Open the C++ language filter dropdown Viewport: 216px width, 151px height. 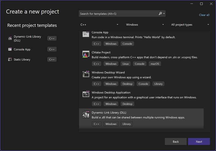pos(99,25)
